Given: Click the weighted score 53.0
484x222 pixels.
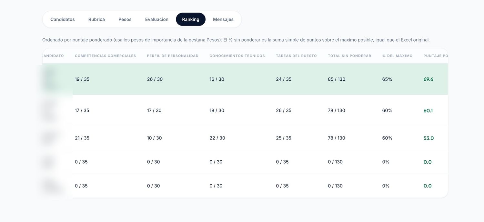Looking at the screenshot, I should click(x=429, y=138).
